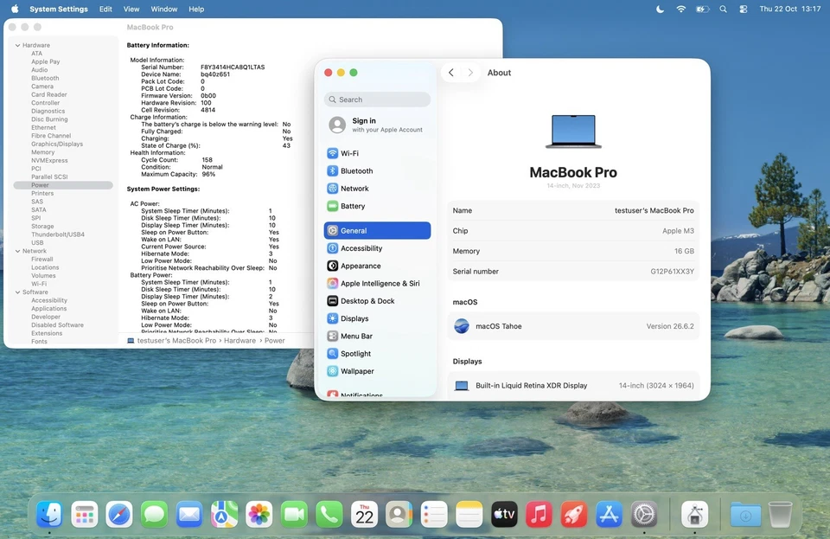Open Desktop & Dock settings
Image resolution: width=830 pixels, height=539 pixels.
[377, 301]
